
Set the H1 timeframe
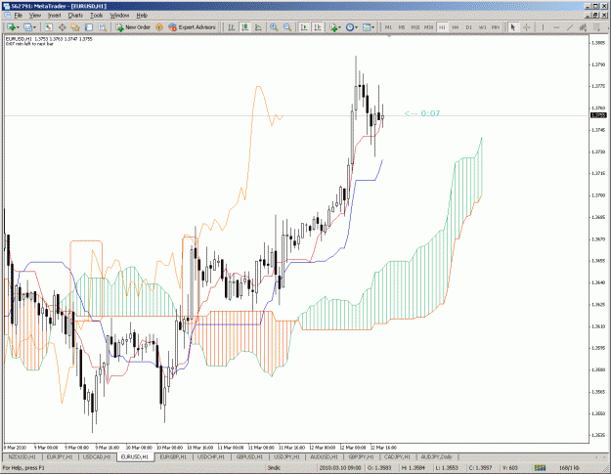[442, 27]
